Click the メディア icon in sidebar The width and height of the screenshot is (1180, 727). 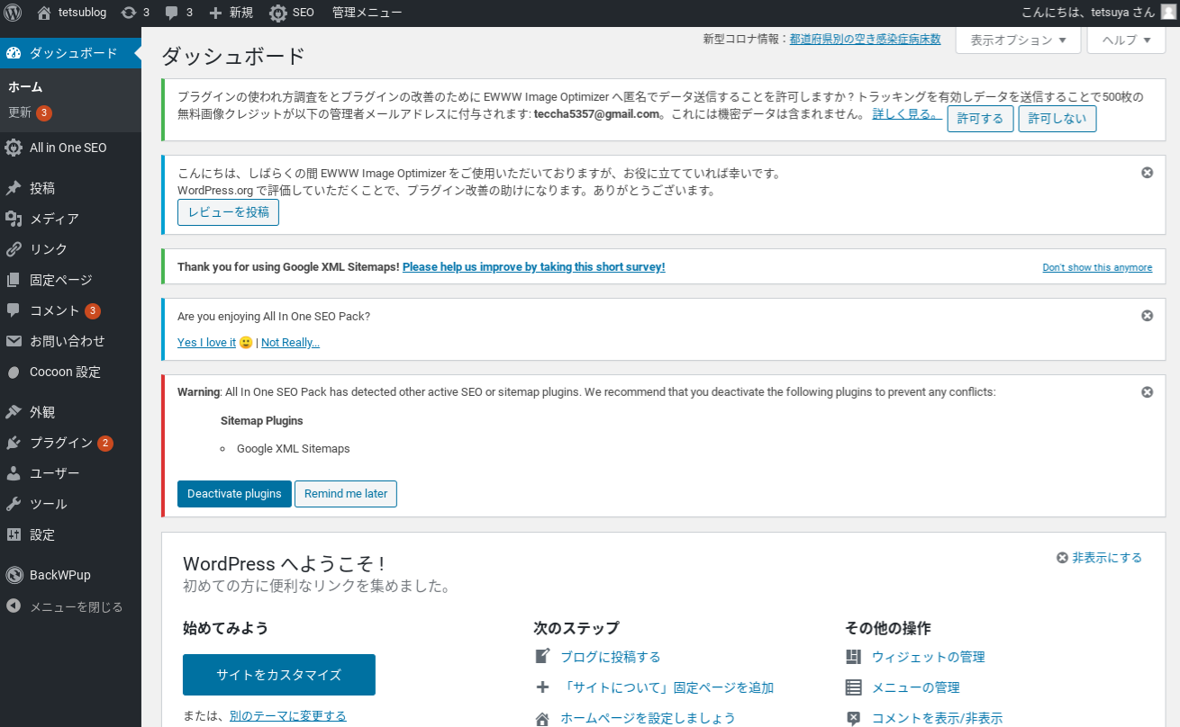click(14, 219)
